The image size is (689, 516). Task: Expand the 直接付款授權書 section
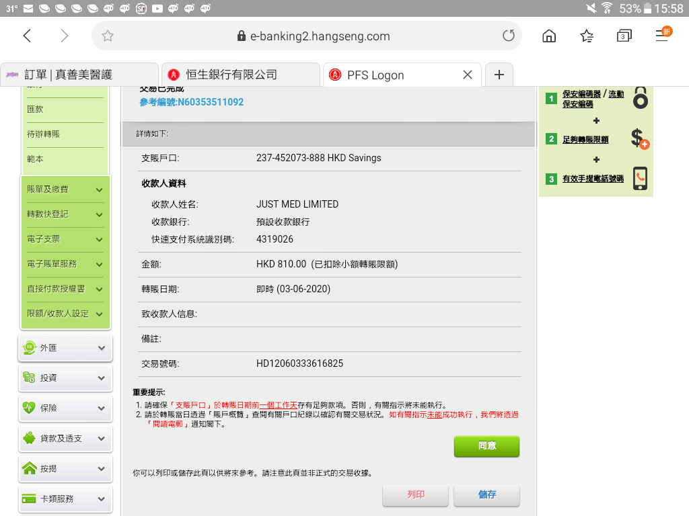[65, 289]
